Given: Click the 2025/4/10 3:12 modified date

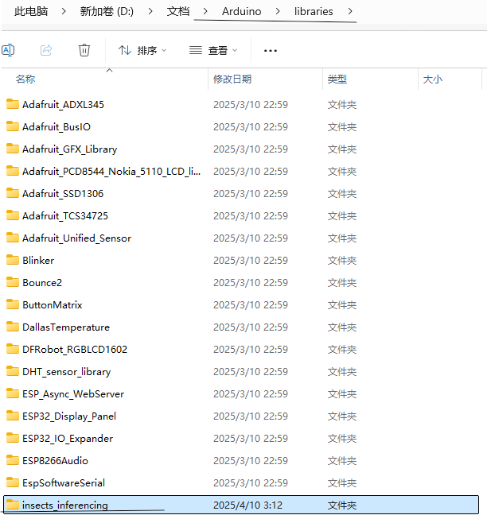Looking at the screenshot, I should (x=247, y=505).
